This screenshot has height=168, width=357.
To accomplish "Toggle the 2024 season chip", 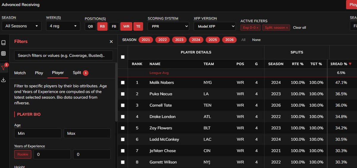I will click(x=196, y=40).
